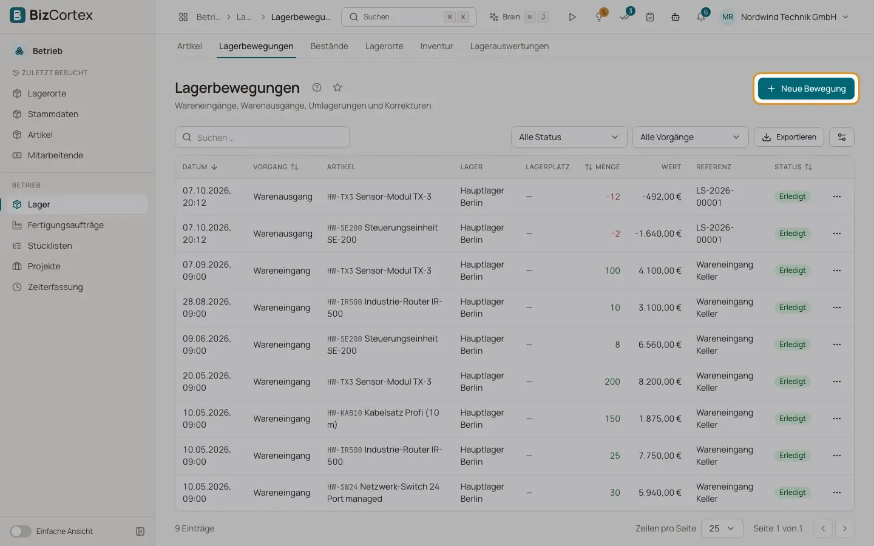This screenshot has height=546, width=874.
Task: Click the MR user avatar
Action: (728, 17)
